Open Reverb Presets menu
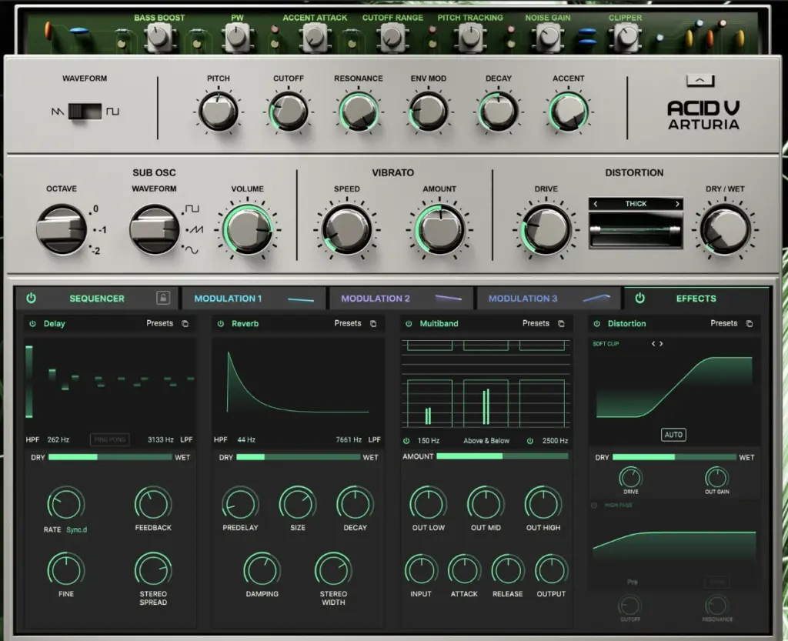Screen dimensions: 788x641 pyautogui.click(x=348, y=323)
